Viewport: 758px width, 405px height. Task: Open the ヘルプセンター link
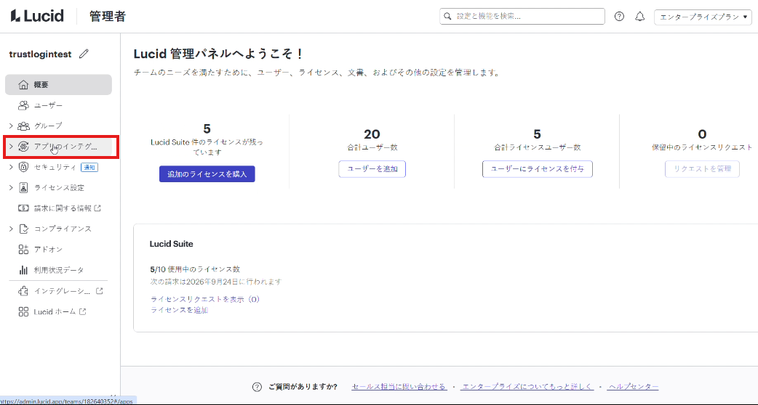pyautogui.click(x=634, y=387)
